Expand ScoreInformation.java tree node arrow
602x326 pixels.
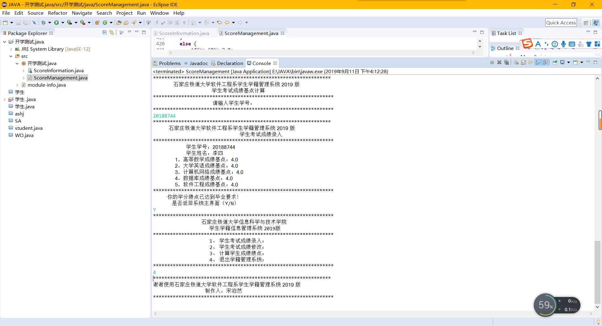pyautogui.click(x=24, y=70)
